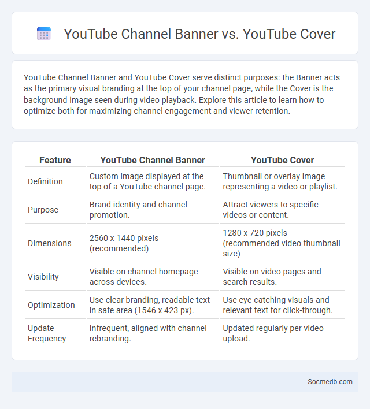
Task: Click the 'Feature' column header
Action: pyautogui.click(x=55, y=160)
